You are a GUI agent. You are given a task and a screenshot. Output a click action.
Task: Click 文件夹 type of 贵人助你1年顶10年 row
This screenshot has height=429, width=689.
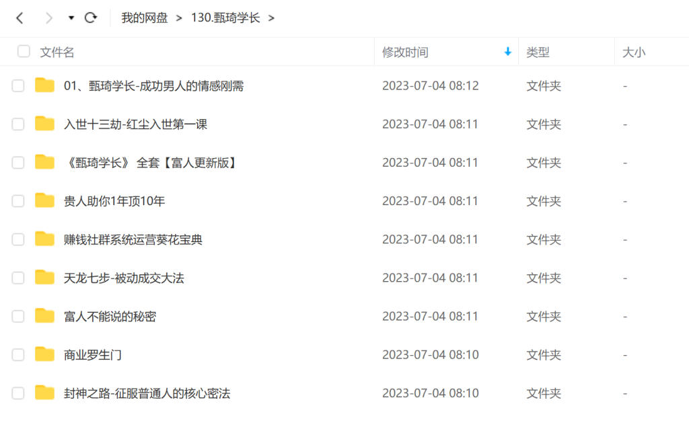click(x=544, y=201)
